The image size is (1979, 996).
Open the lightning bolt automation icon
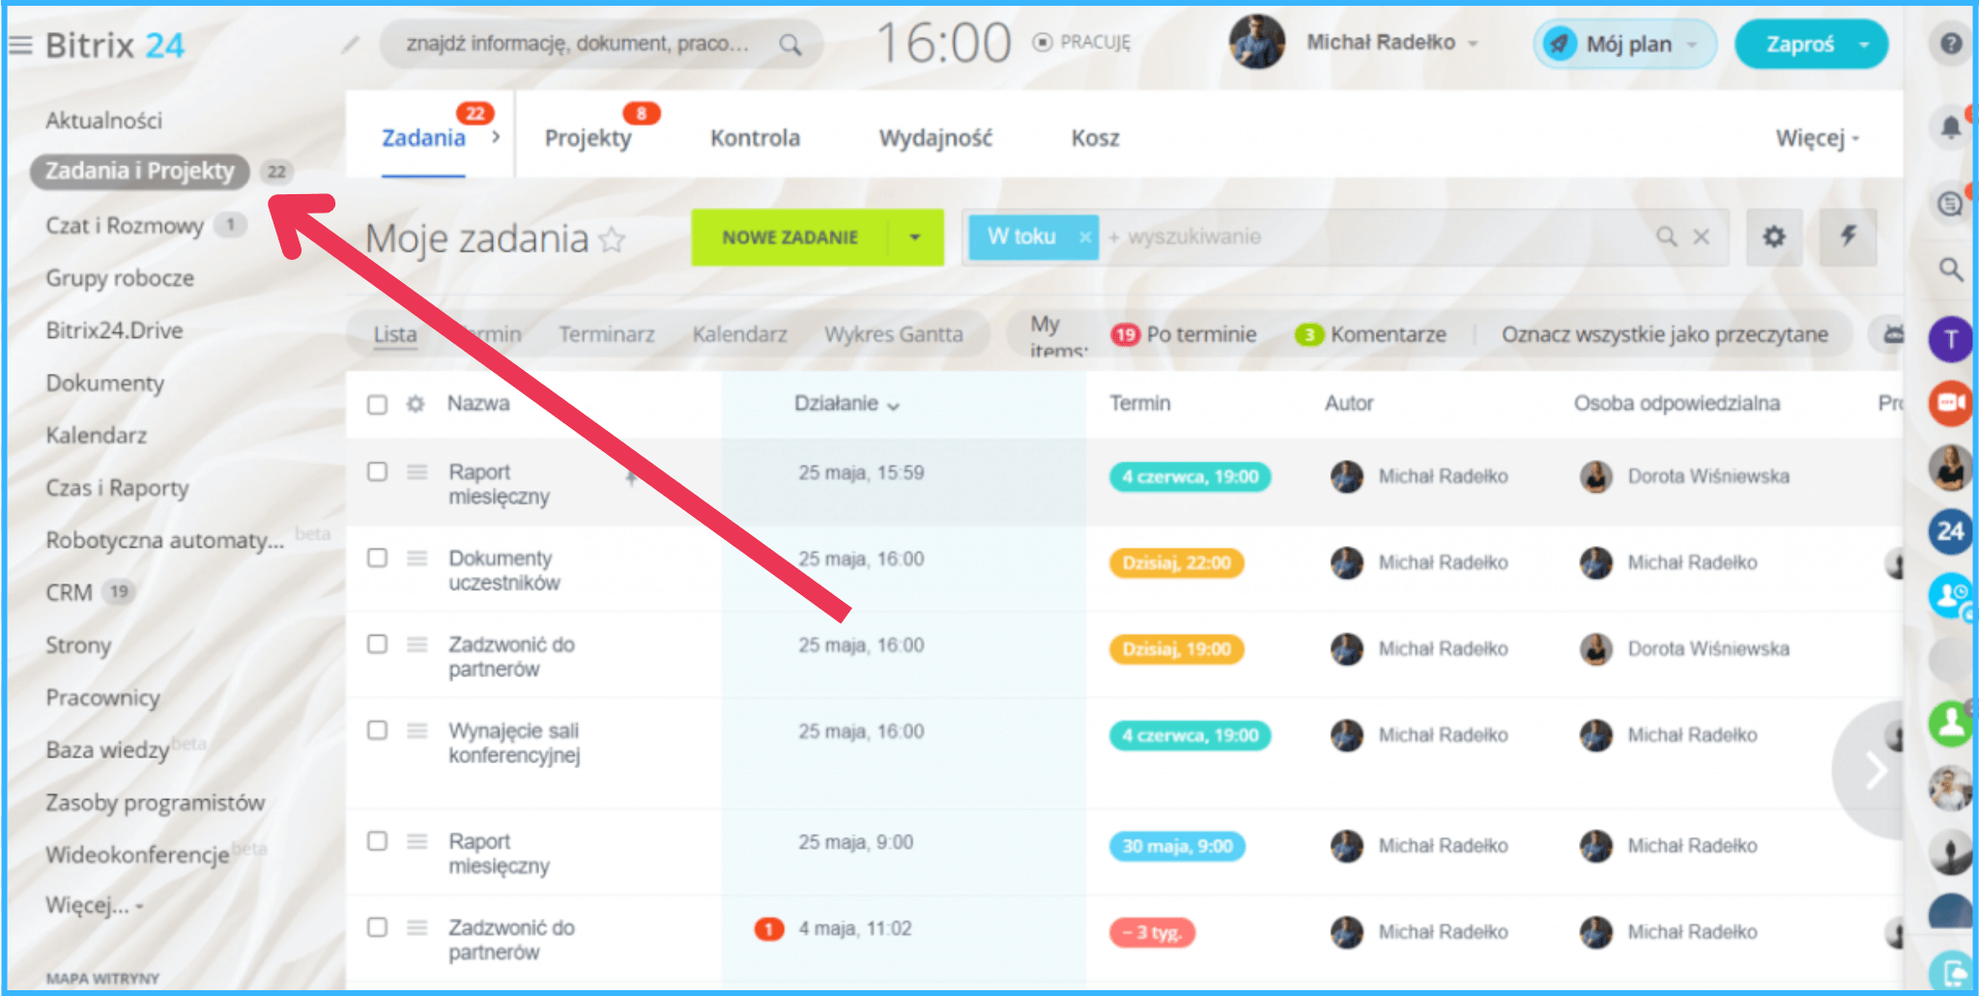1848,237
